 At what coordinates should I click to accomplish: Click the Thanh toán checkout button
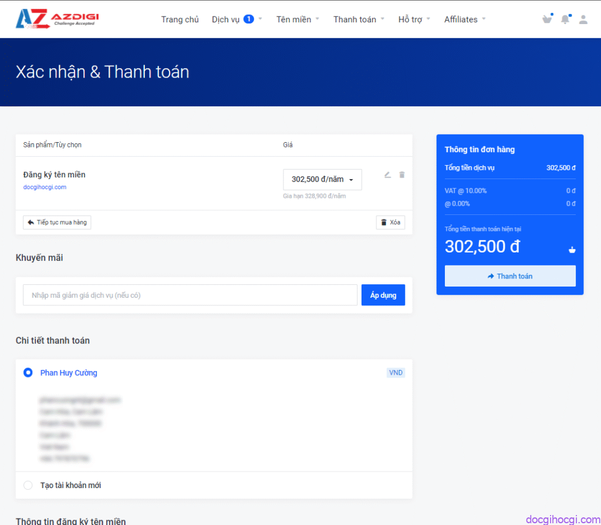pos(510,276)
